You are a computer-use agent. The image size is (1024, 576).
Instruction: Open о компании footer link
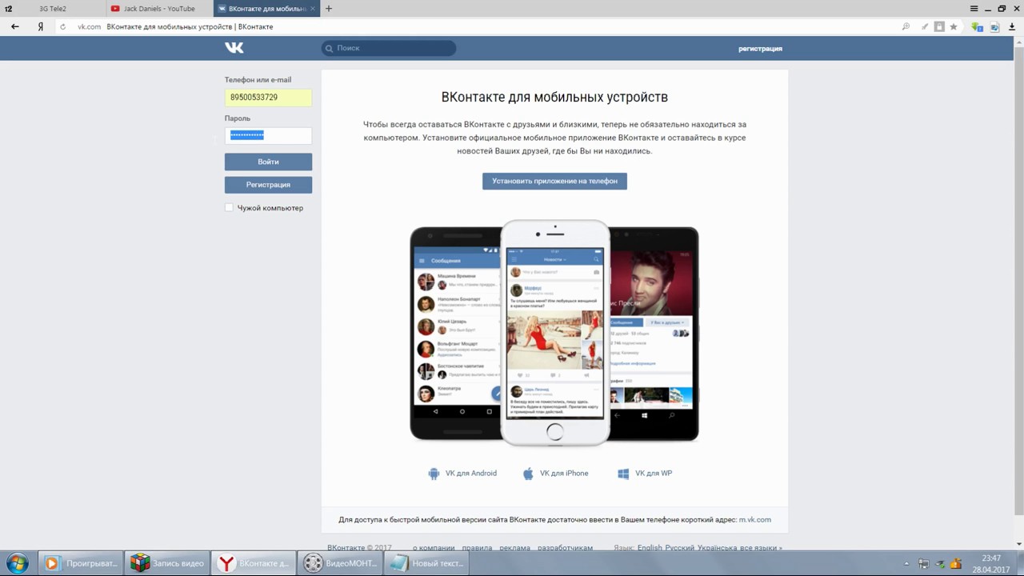click(434, 548)
